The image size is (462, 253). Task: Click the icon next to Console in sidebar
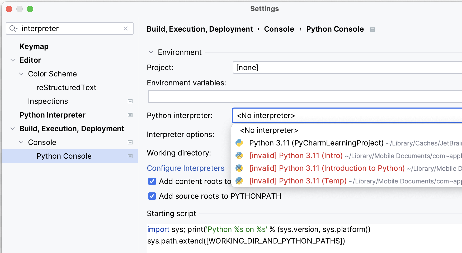[x=130, y=142]
